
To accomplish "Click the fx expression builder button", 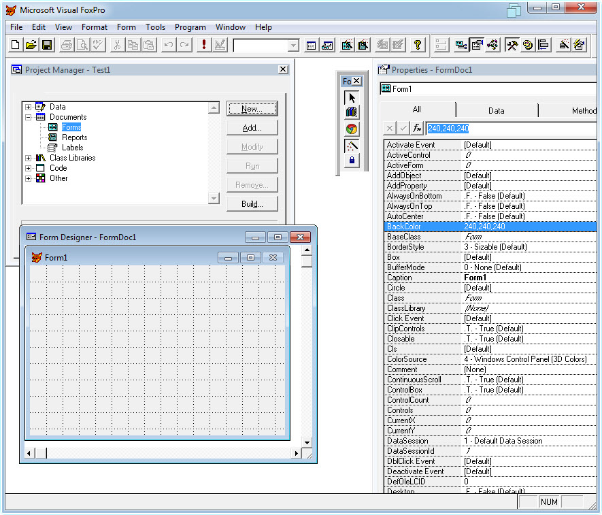I will 417,128.
